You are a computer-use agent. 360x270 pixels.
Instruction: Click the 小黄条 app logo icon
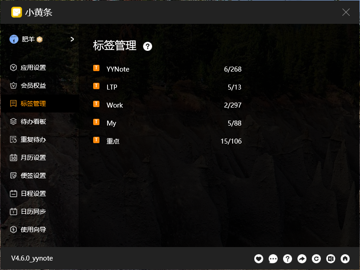tap(17, 12)
